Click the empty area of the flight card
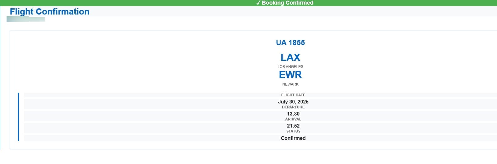The image size is (497, 164). (123, 62)
